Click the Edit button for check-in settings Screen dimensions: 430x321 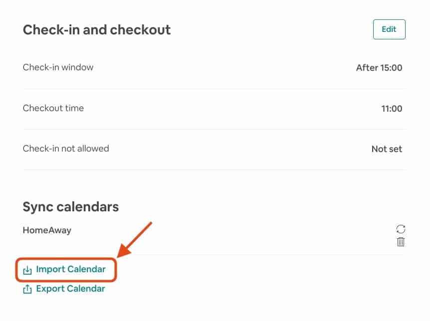389,29
